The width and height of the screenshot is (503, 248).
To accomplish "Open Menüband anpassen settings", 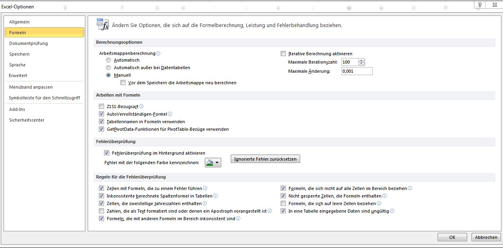I will (44, 87).
